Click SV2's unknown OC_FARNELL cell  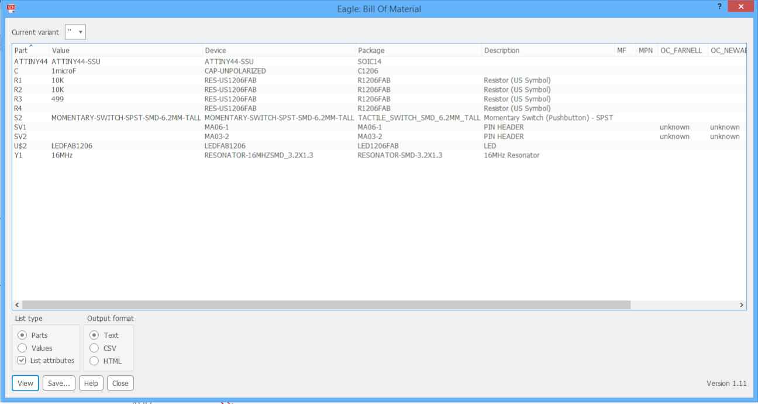pyautogui.click(x=674, y=136)
